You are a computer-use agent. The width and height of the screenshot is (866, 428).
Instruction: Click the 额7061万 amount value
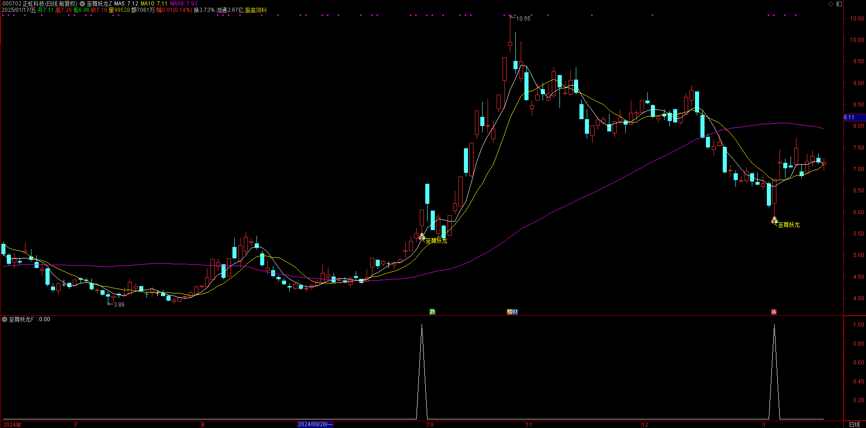click(x=143, y=10)
